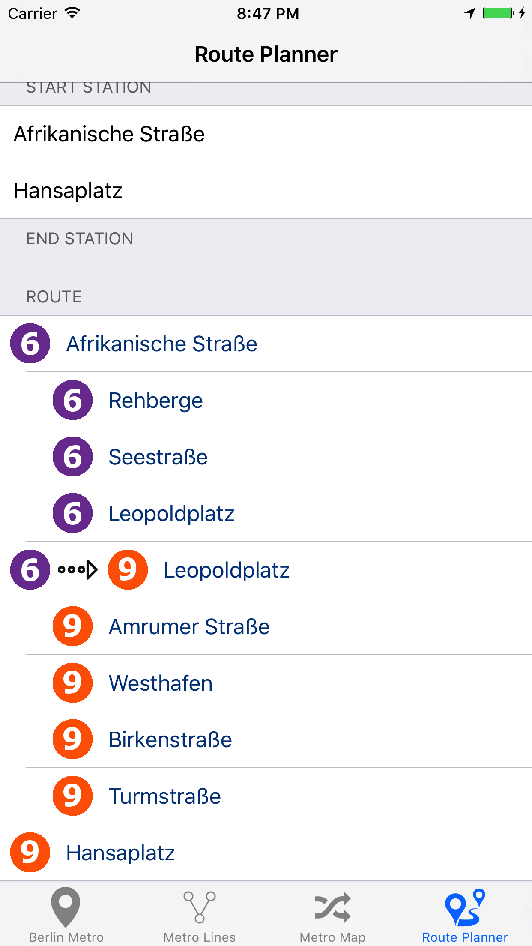Image resolution: width=532 pixels, height=946 pixels.
Task: Tap the Metro Map shuffle icon
Action: (x=332, y=907)
